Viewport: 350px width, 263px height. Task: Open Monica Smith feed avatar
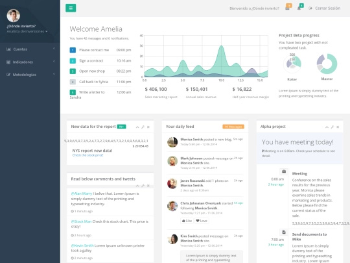[x=172, y=142]
